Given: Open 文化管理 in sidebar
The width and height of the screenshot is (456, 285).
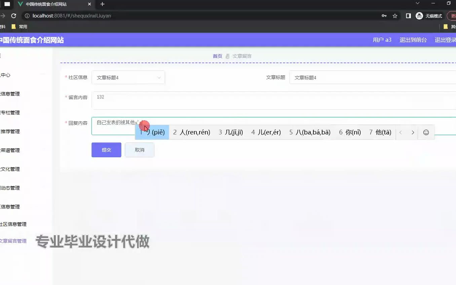Looking at the screenshot, I should [10, 169].
